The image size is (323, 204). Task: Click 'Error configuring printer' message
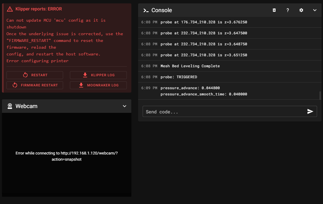click(37, 61)
